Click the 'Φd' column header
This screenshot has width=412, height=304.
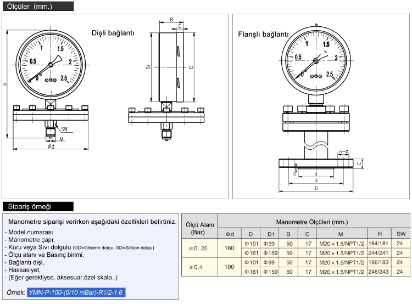click(230, 234)
